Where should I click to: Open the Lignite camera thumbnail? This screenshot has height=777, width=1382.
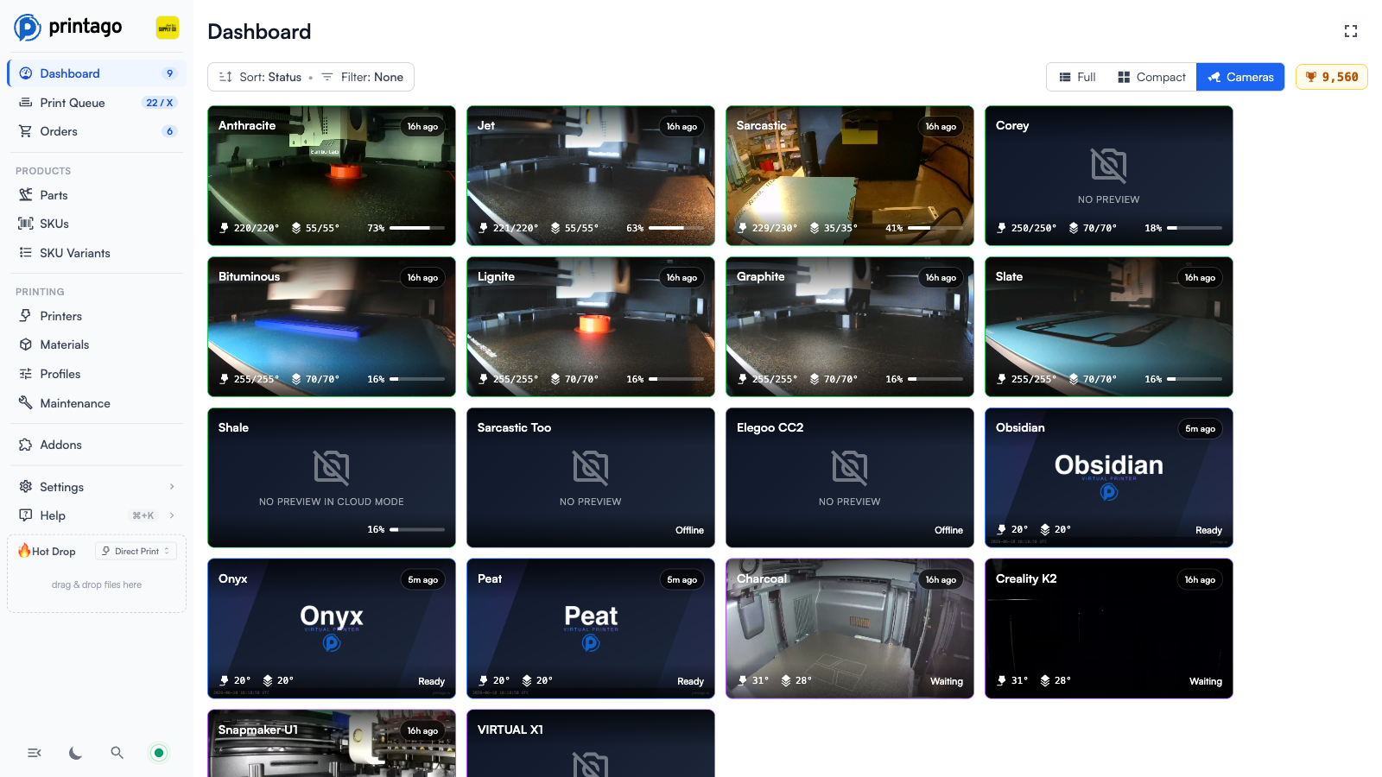[591, 327]
